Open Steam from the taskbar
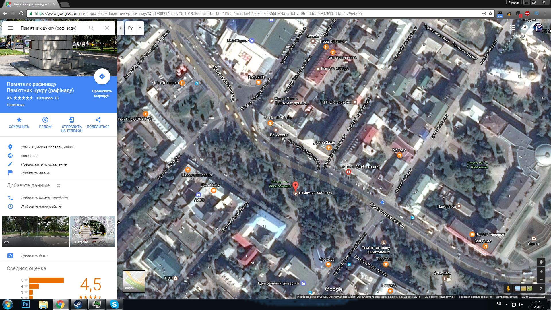Viewport: 551px width, 310px height. click(77, 304)
